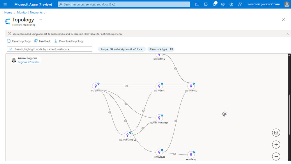Zoom out the topology with minus button
Viewport: 291px width, 164px height.
click(276, 157)
